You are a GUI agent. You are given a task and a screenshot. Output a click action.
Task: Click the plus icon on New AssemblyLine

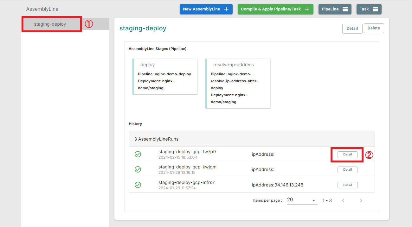pos(226,9)
